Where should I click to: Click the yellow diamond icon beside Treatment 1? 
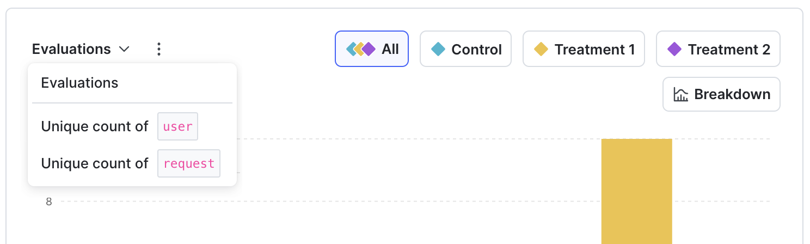(541, 50)
